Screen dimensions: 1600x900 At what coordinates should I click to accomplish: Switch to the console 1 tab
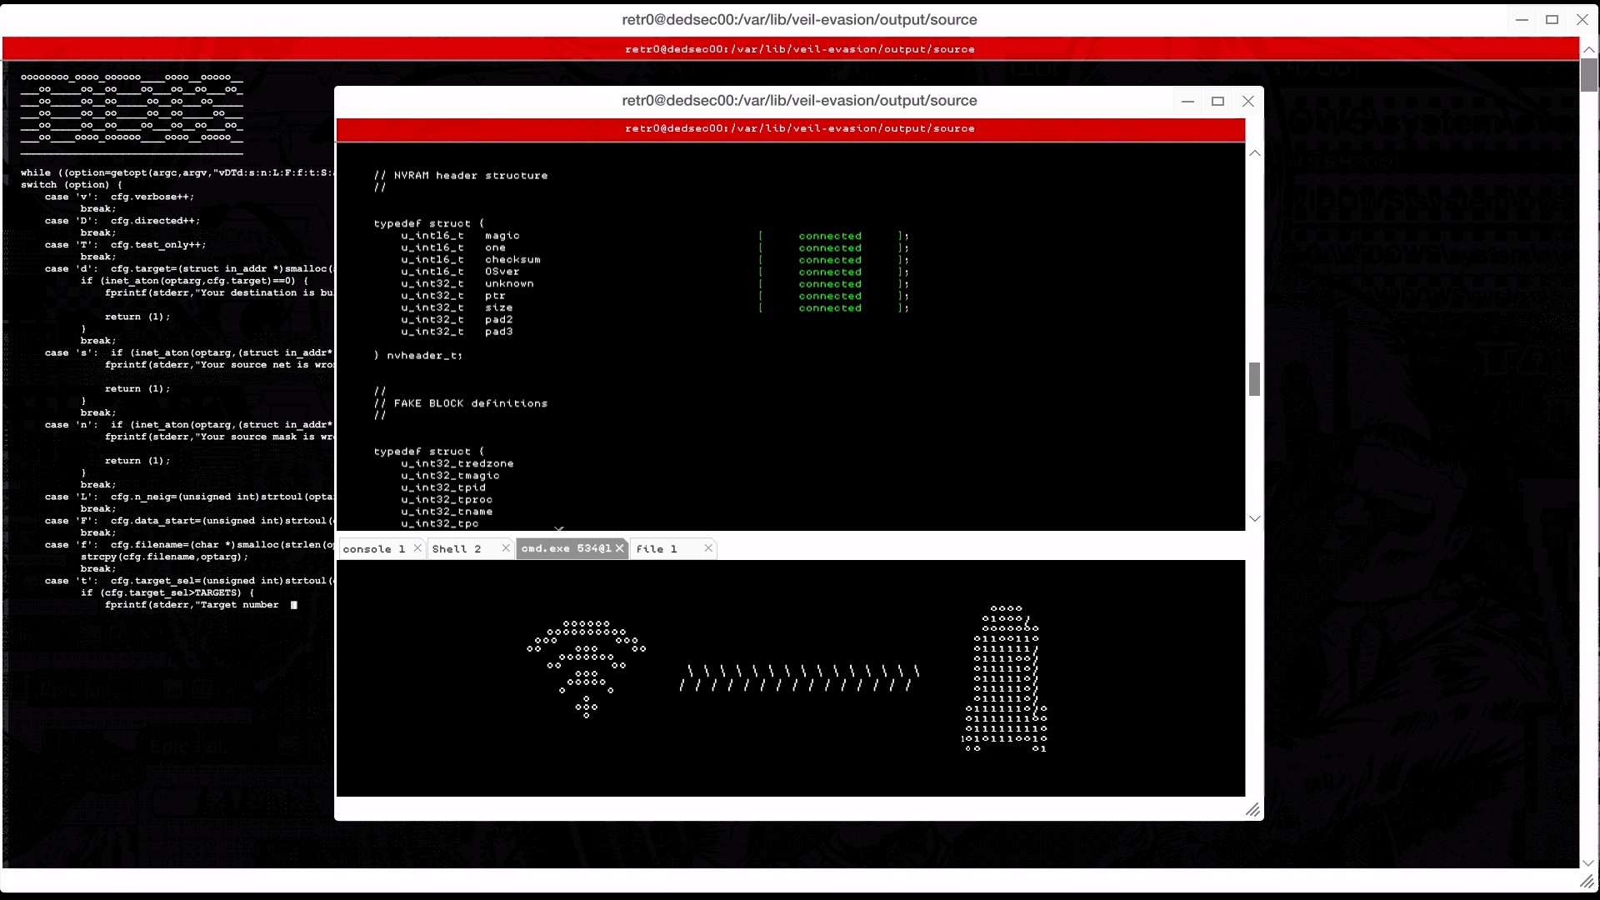373,549
